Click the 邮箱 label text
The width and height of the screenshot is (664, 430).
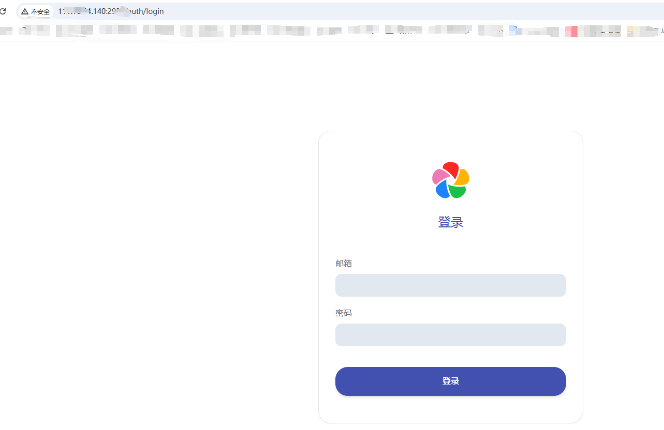pos(344,264)
